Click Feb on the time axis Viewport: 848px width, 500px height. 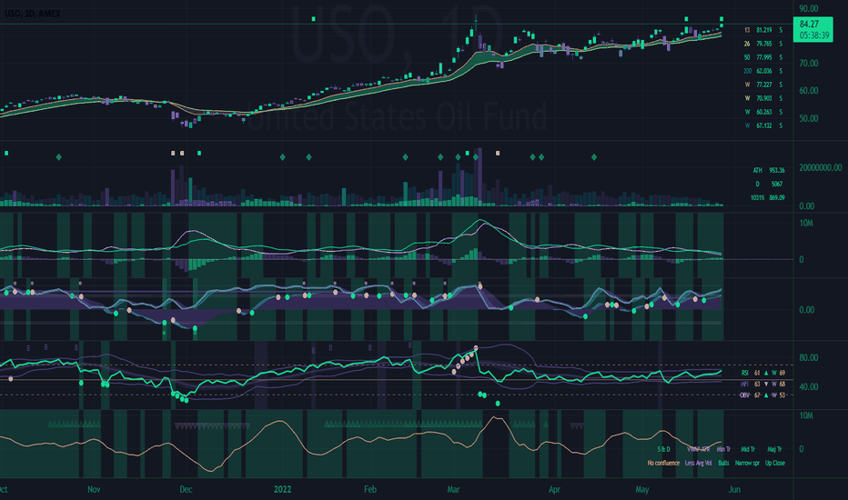coord(370,490)
